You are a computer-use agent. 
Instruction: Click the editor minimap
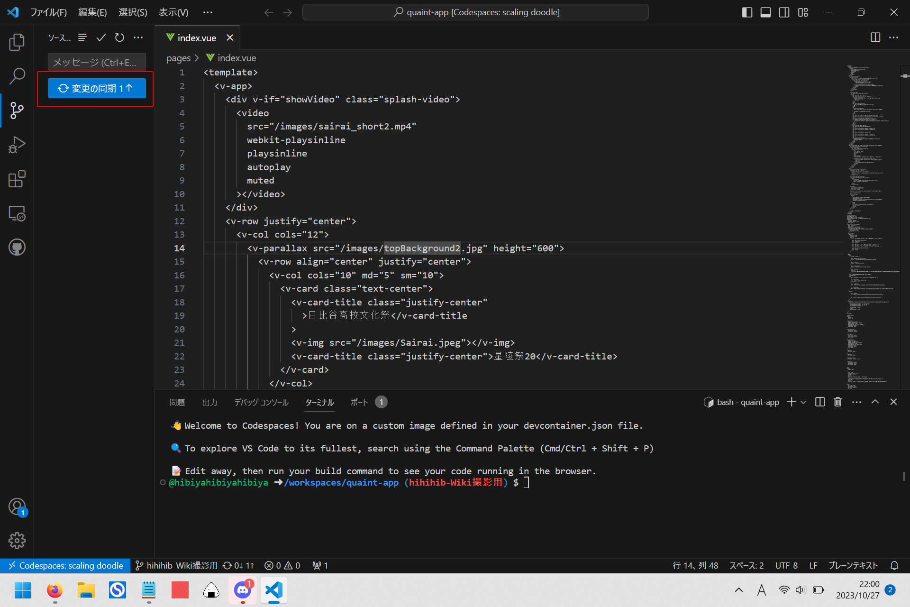click(872, 228)
